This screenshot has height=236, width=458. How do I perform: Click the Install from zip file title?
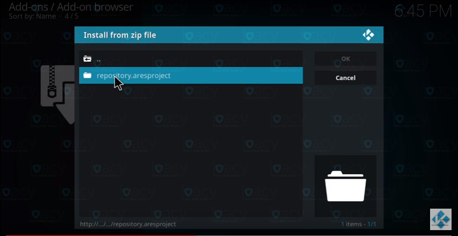point(120,35)
